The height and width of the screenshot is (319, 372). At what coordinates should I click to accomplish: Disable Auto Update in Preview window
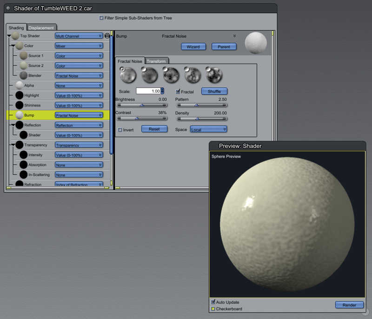(x=213, y=302)
